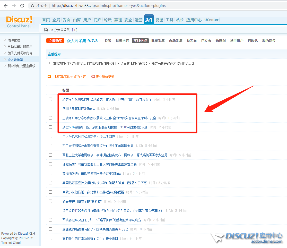Screen dimensions: 287x248
Task: Click the browser back arrow
Action: coord(6,5)
